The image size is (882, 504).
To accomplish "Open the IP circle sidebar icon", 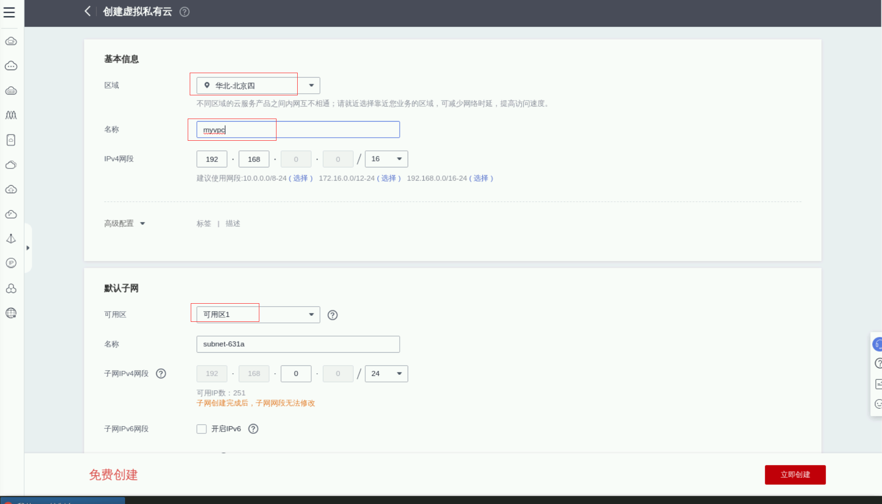I will 11,263.
